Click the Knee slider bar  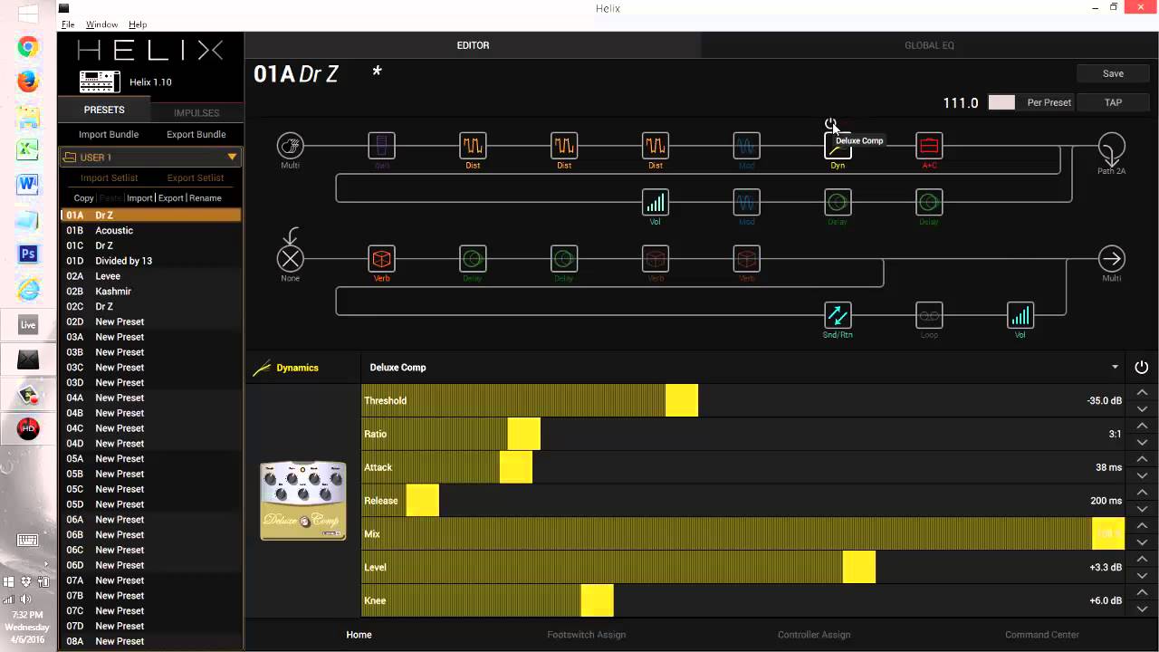pyautogui.click(x=742, y=600)
